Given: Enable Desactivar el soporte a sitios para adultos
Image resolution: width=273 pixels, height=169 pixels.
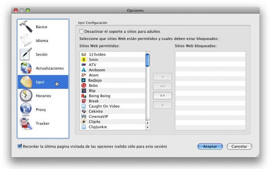Looking at the screenshot, I should pos(81,31).
